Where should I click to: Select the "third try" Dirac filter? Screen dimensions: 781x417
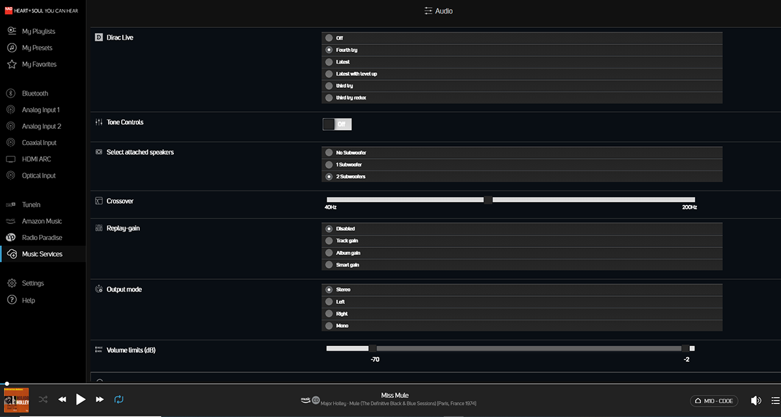522,86
